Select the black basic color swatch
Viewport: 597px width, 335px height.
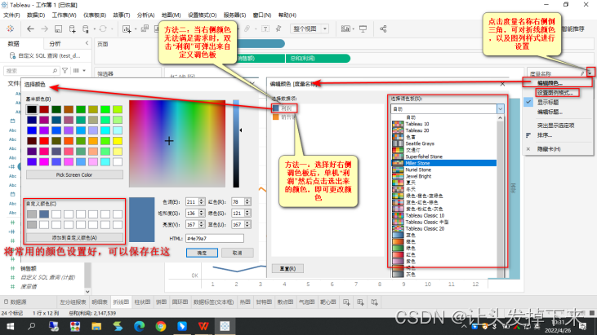tap(32, 109)
